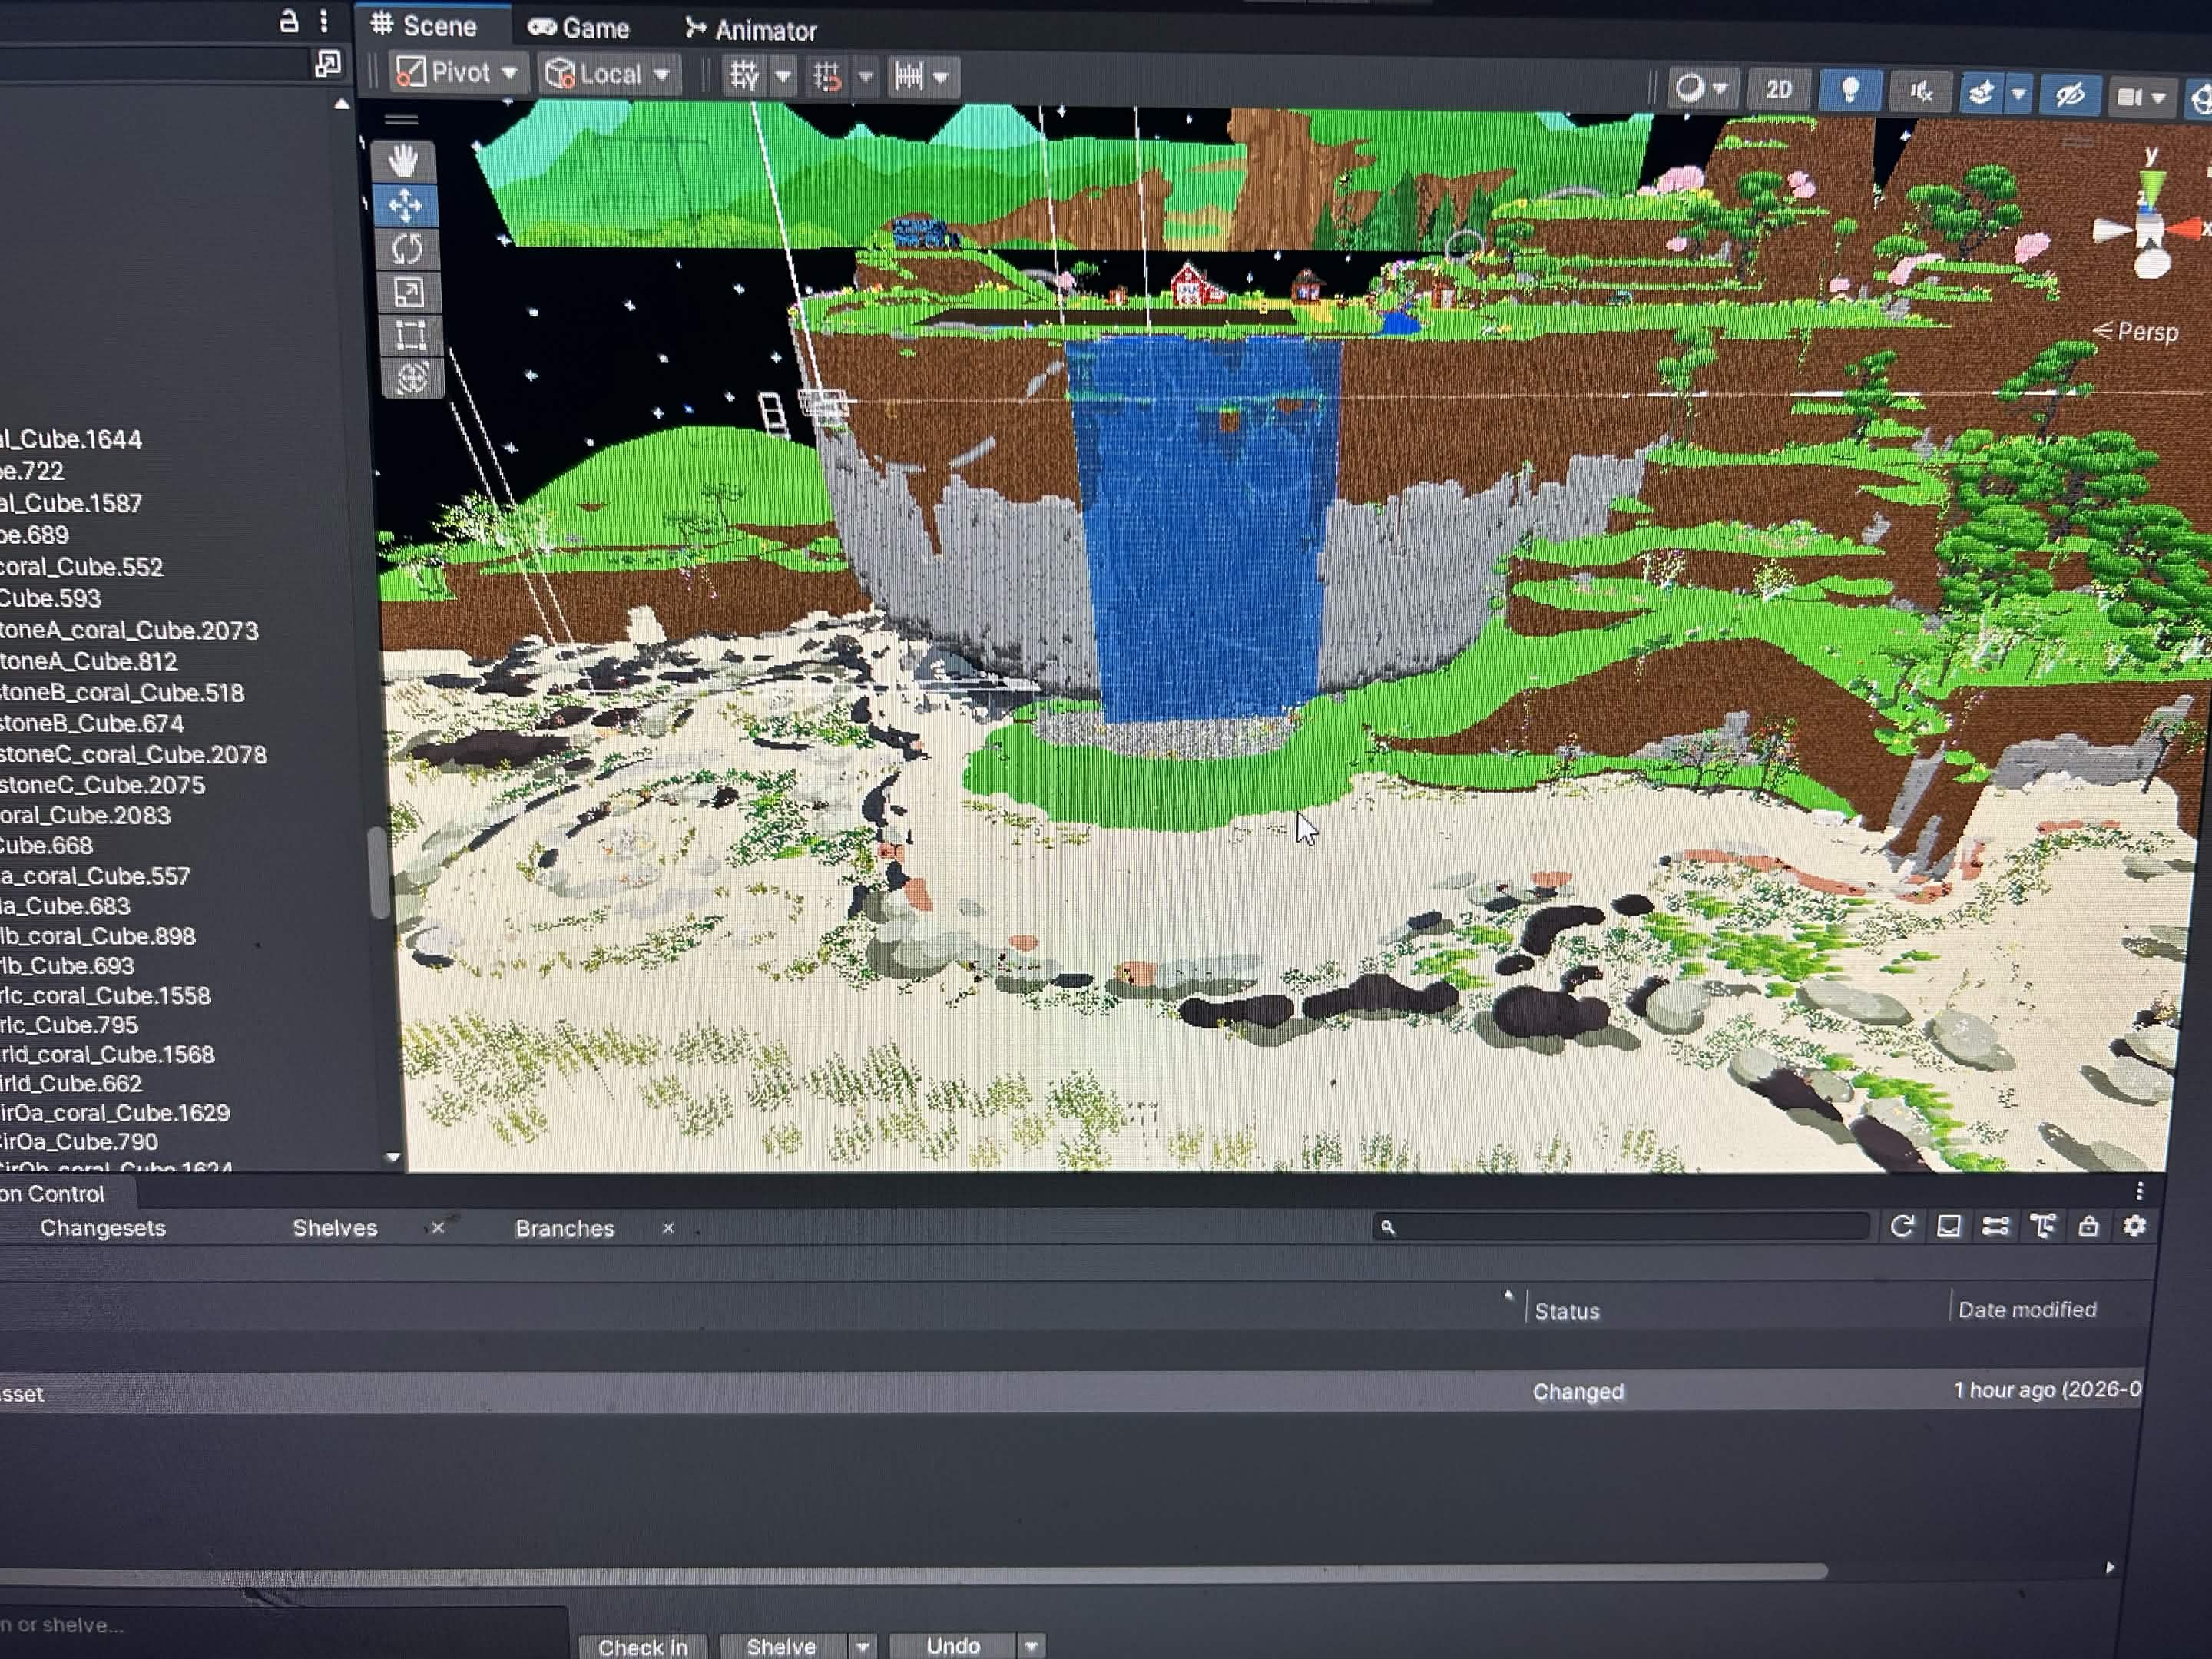Switch to the Game tab
Image resolution: width=2212 pixels, height=1659 pixels.
point(580,27)
